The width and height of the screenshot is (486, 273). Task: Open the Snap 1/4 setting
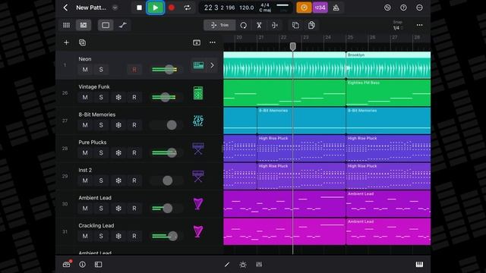point(398,25)
